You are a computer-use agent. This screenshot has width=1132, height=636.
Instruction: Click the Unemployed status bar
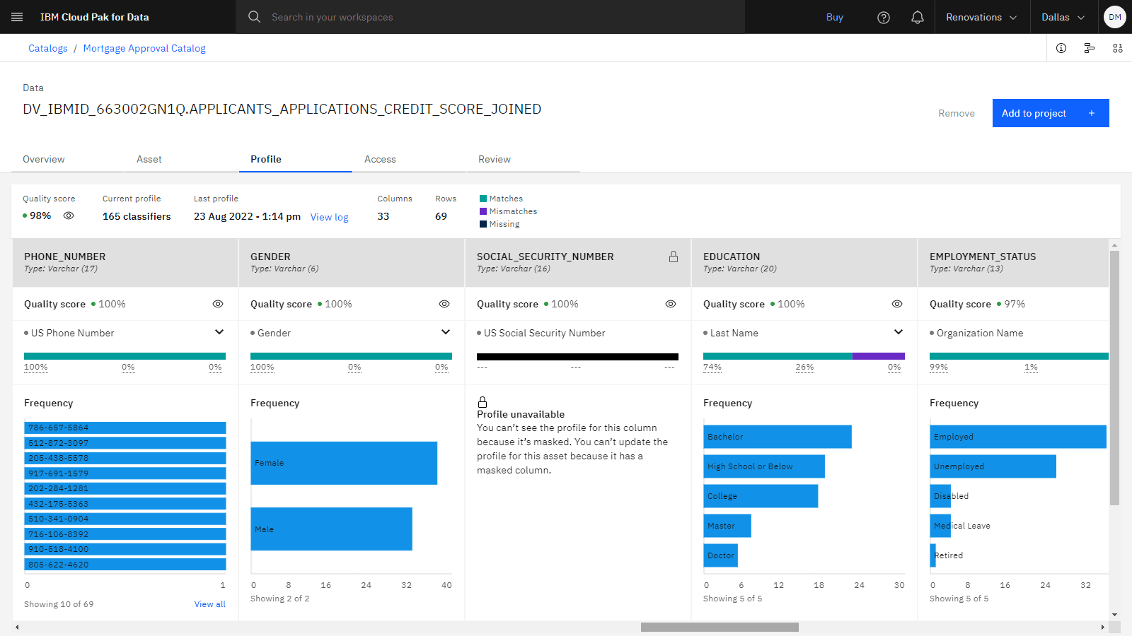click(993, 466)
